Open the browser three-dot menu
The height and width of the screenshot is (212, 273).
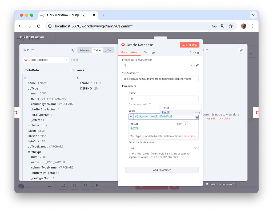click(x=253, y=26)
